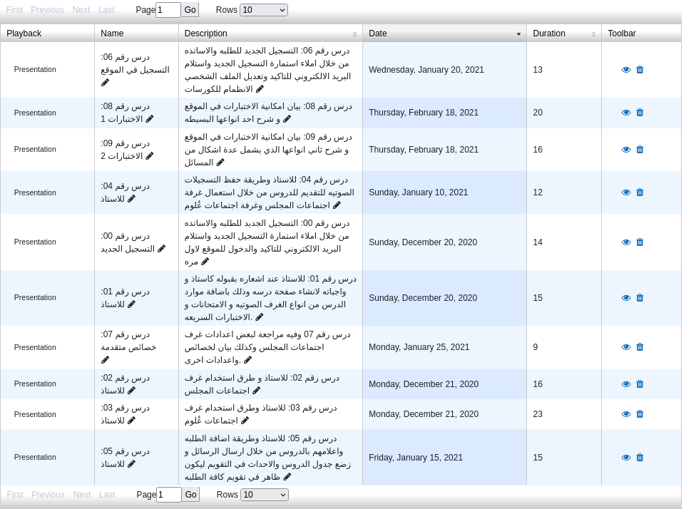Click Previous in the bottom pager

[x=48, y=494]
